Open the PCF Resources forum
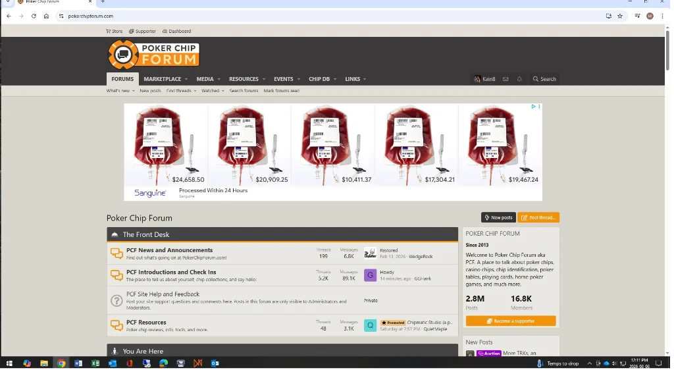This screenshot has width=674, height=370. tap(146, 323)
